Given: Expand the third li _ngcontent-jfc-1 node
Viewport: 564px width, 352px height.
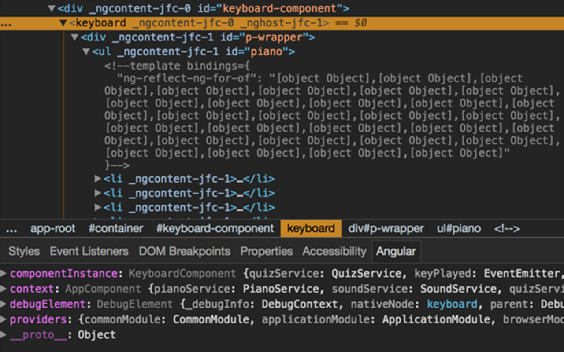Looking at the screenshot, I should click(x=98, y=207).
